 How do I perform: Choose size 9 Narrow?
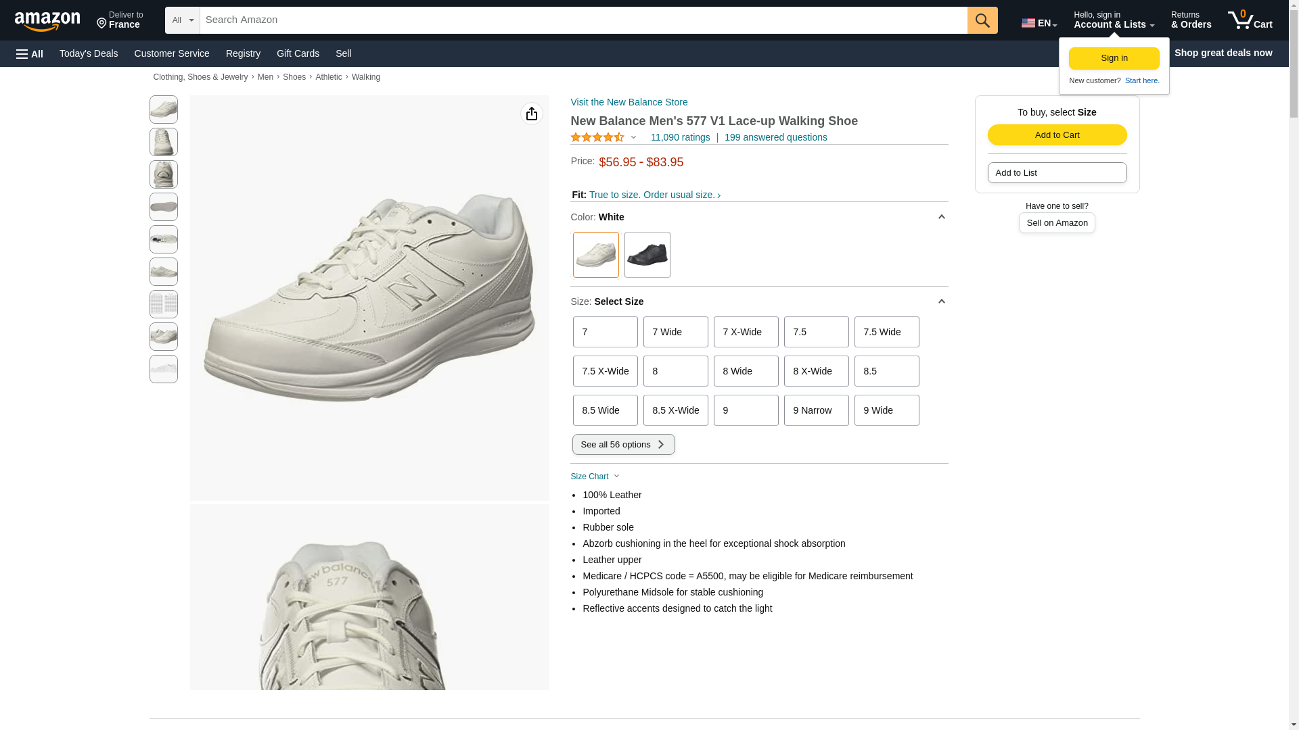pos(816,410)
